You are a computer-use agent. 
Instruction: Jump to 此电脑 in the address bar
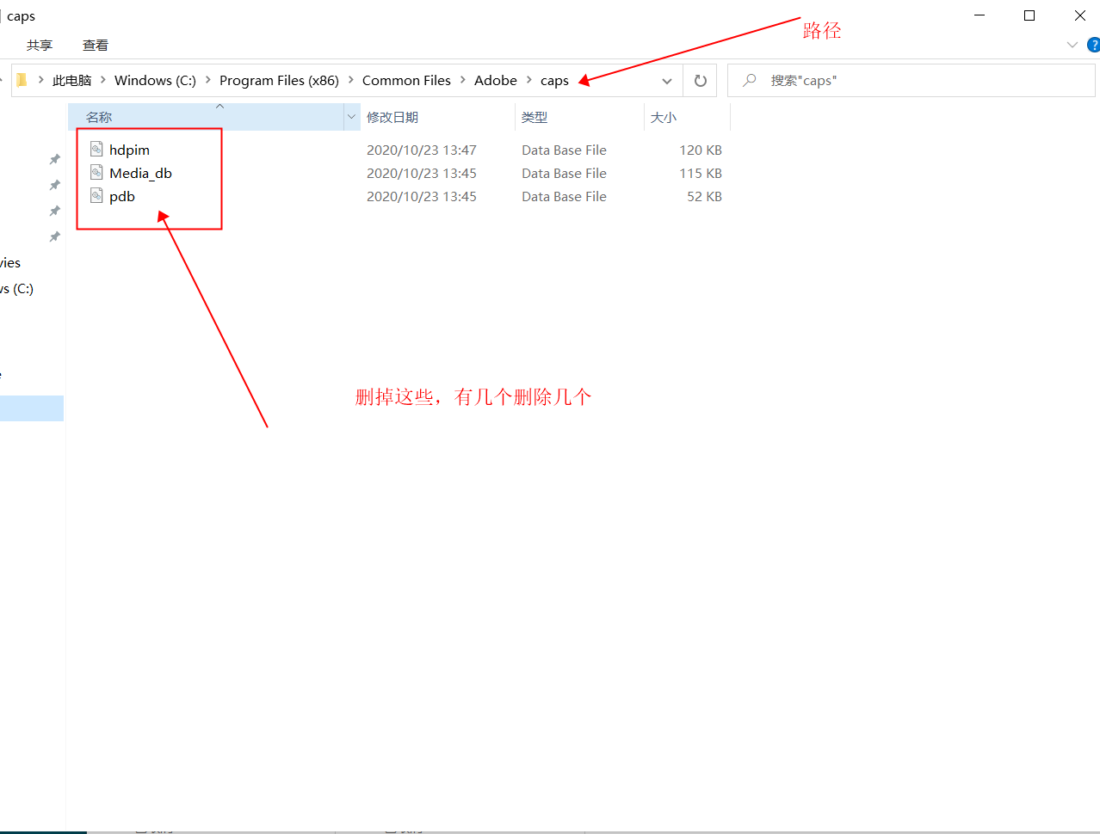[x=71, y=80]
